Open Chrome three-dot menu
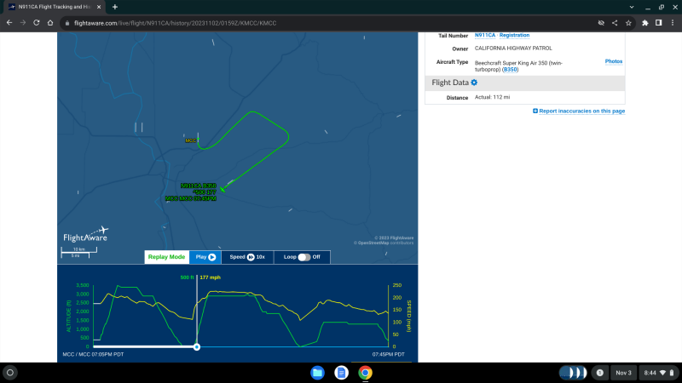 (x=673, y=23)
